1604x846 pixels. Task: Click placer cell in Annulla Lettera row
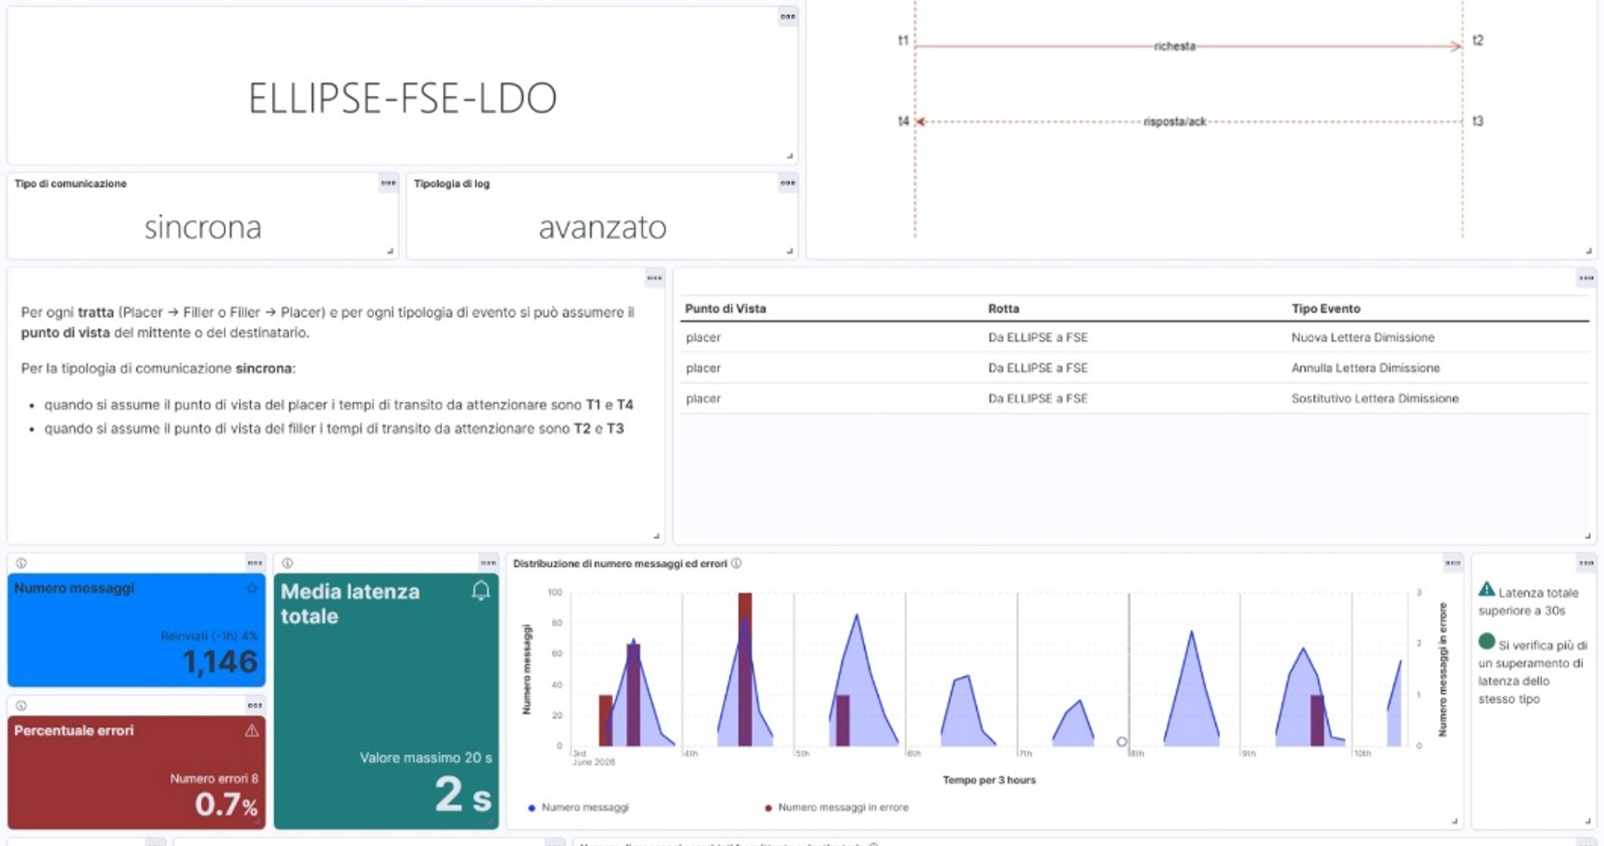[x=703, y=368]
